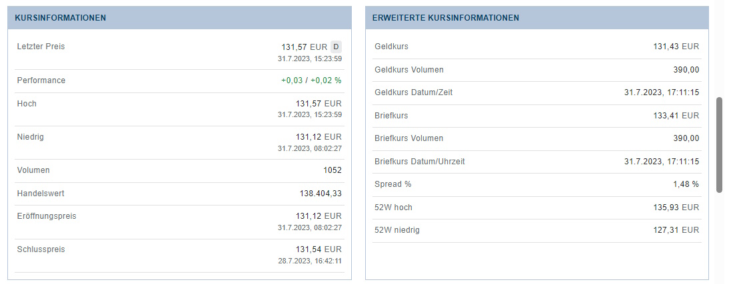Click the Schlusspreis value 131,54 EUR
729x284 pixels.
pyautogui.click(x=319, y=249)
